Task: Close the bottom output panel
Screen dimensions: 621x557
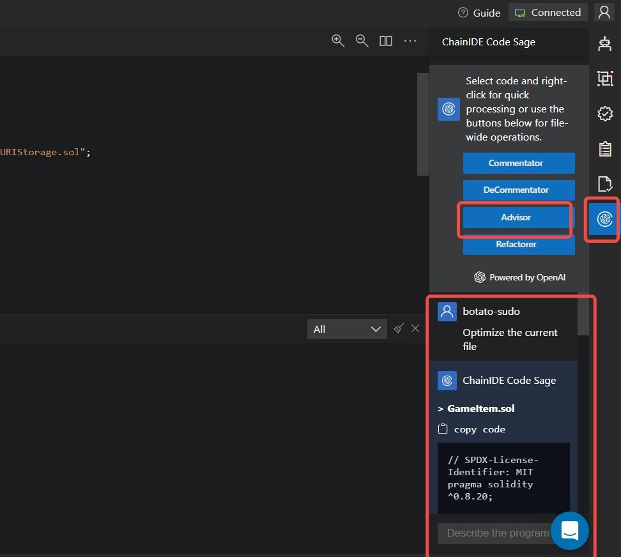Action: pyautogui.click(x=415, y=328)
